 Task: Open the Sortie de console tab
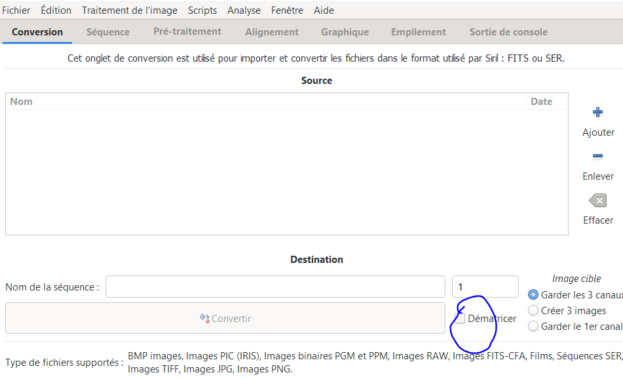click(508, 31)
